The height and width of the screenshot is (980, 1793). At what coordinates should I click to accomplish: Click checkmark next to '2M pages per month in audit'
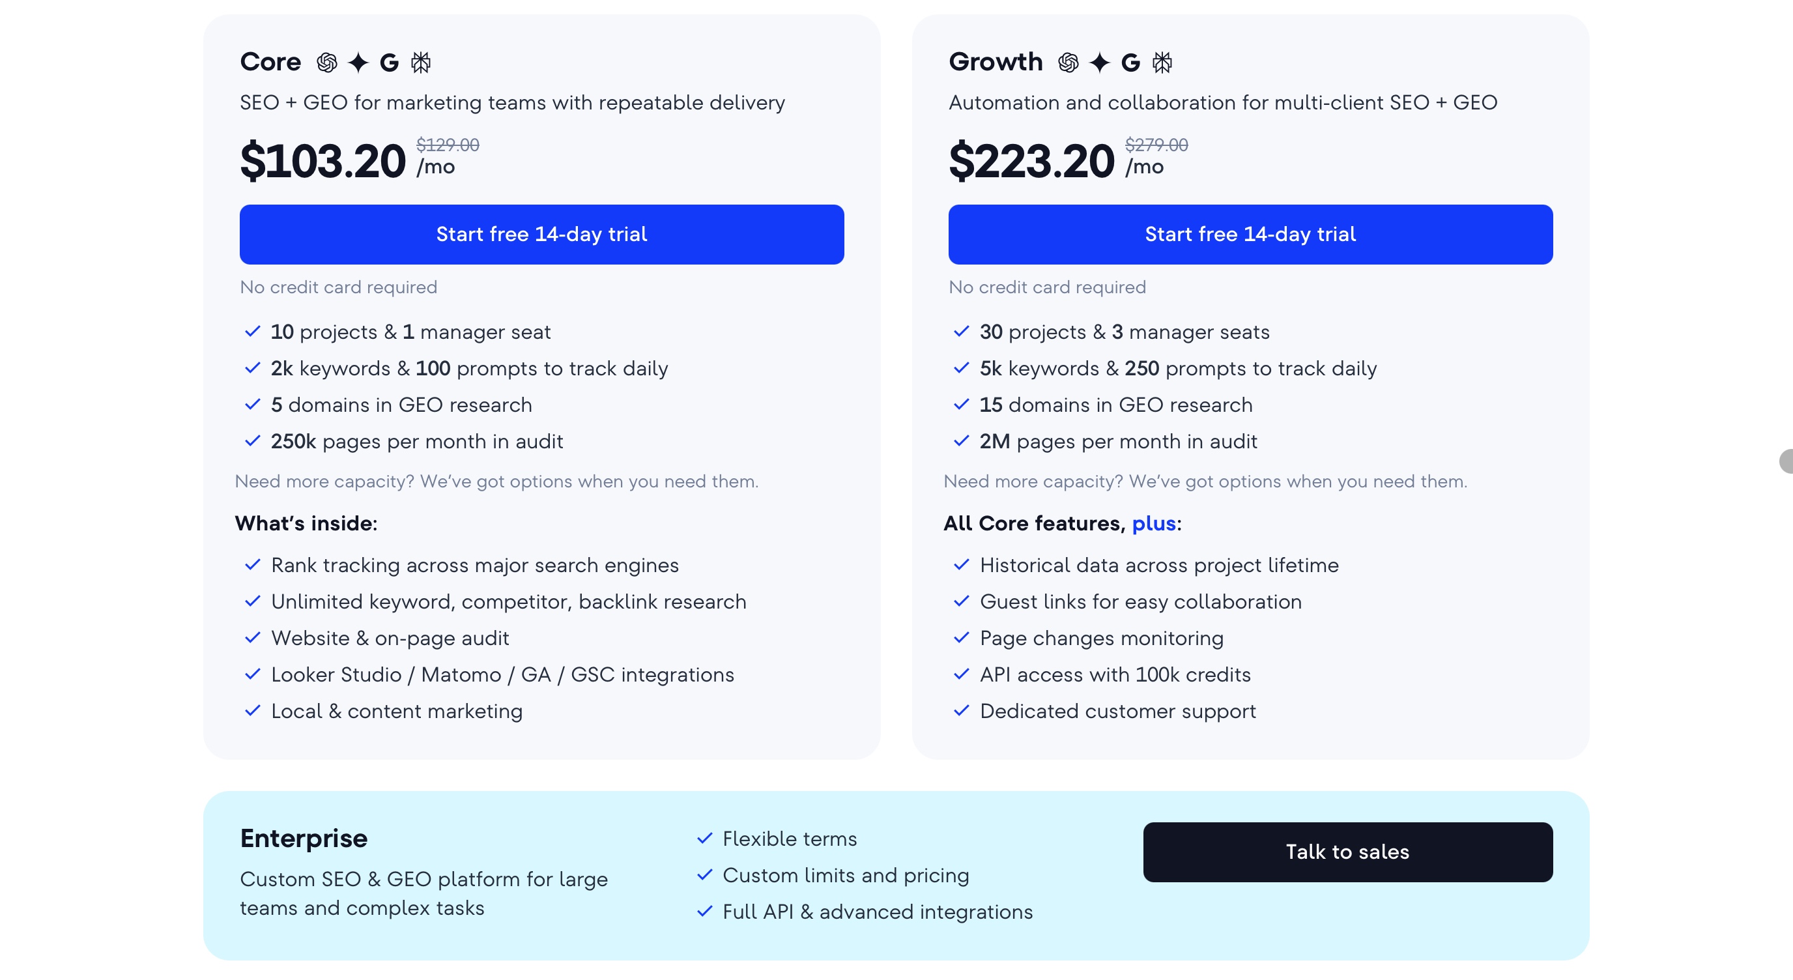pos(962,441)
